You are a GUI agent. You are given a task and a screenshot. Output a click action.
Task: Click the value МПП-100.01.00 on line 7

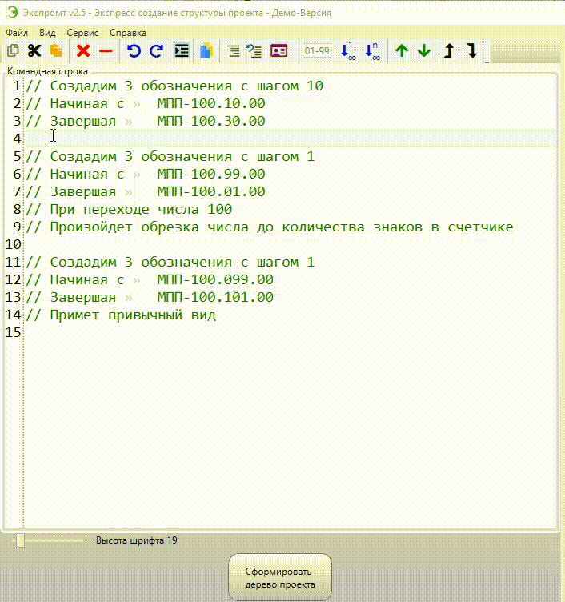pyautogui.click(x=211, y=191)
